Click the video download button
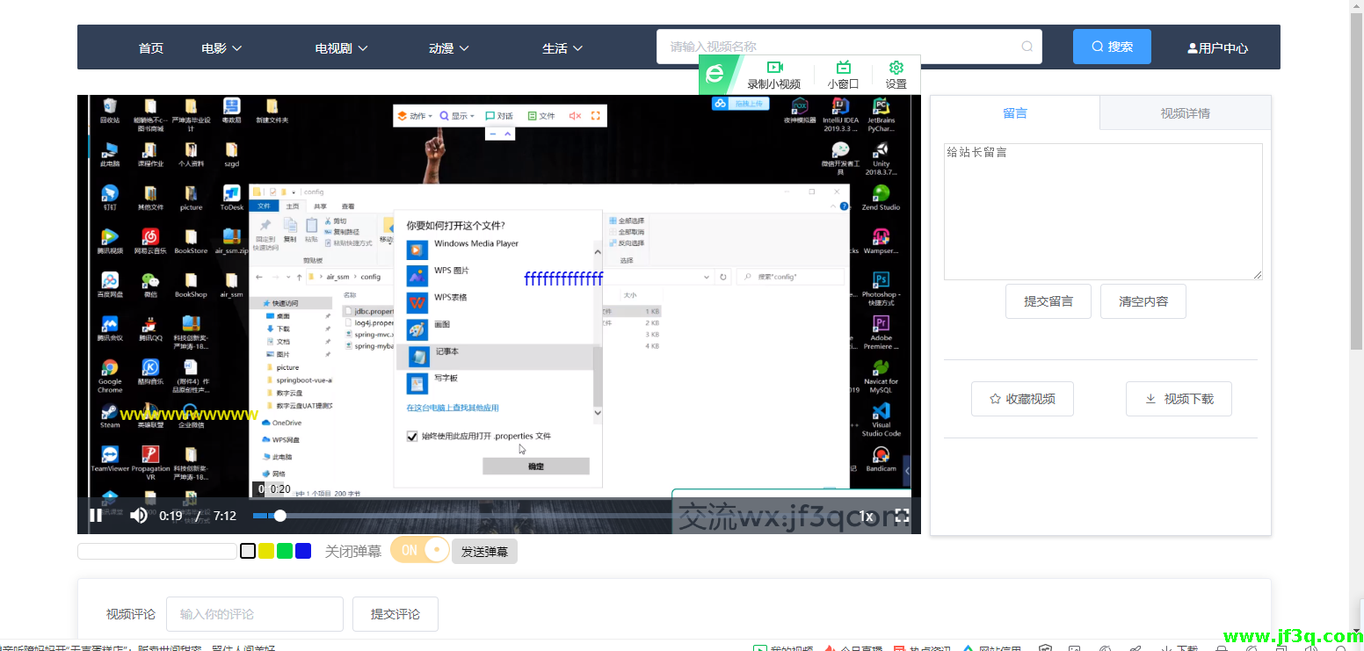 [1178, 399]
